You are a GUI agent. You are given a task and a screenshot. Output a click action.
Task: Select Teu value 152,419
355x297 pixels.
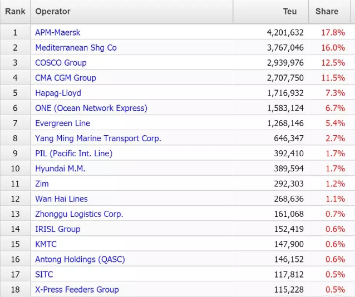point(289,229)
